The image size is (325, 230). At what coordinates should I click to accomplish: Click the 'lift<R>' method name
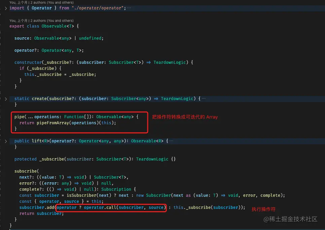[x=40, y=141]
